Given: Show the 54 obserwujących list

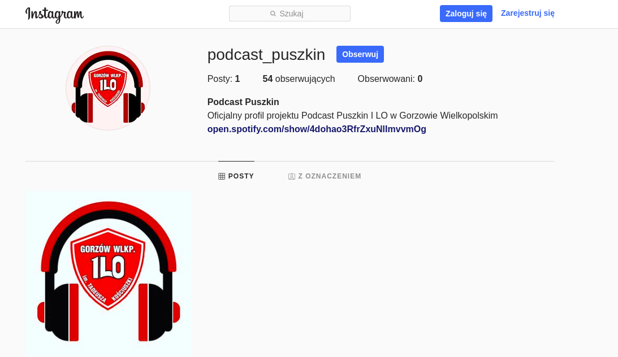Looking at the screenshot, I should click(x=299, y=79).
